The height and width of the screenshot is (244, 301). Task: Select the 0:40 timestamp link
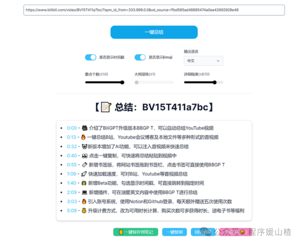[72, 156]
